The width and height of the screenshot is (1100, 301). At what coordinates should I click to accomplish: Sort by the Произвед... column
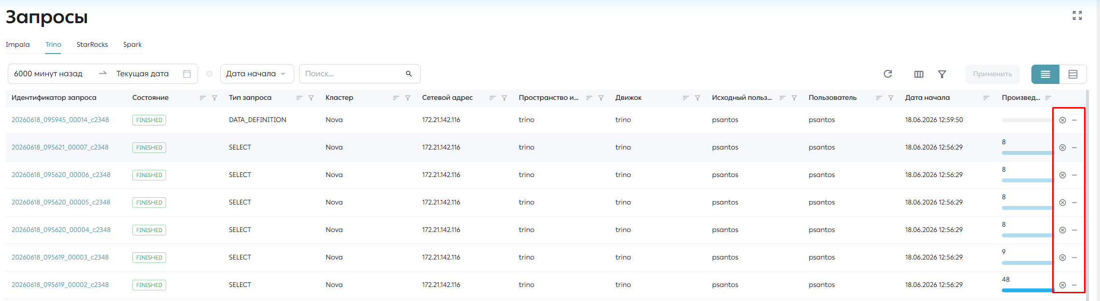(x=1048, y=98)
